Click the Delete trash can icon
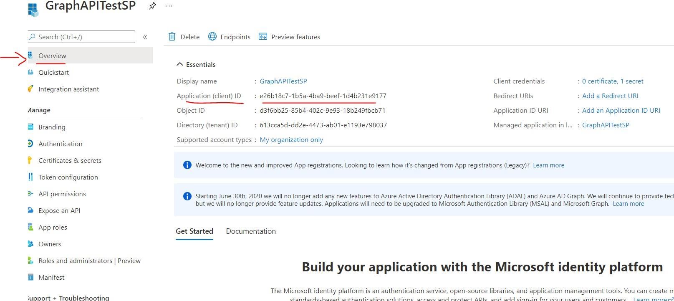This screenshot has height=301, width=674. point(172,37)
